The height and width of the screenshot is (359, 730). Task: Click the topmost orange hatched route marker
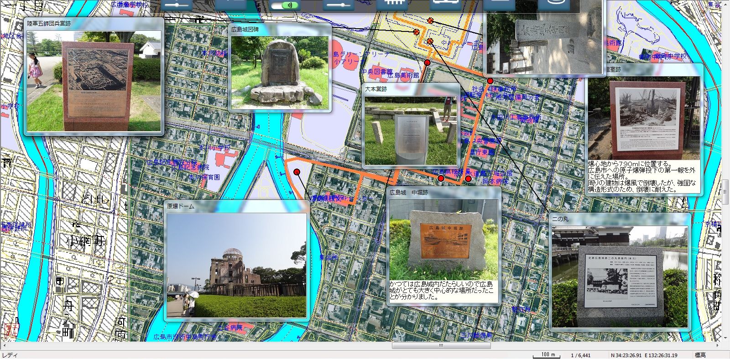click(x=430, y=21)
